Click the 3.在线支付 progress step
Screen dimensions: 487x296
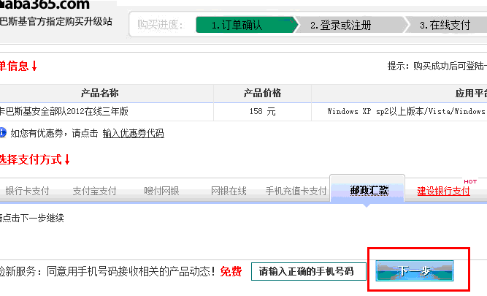point(446,25)
